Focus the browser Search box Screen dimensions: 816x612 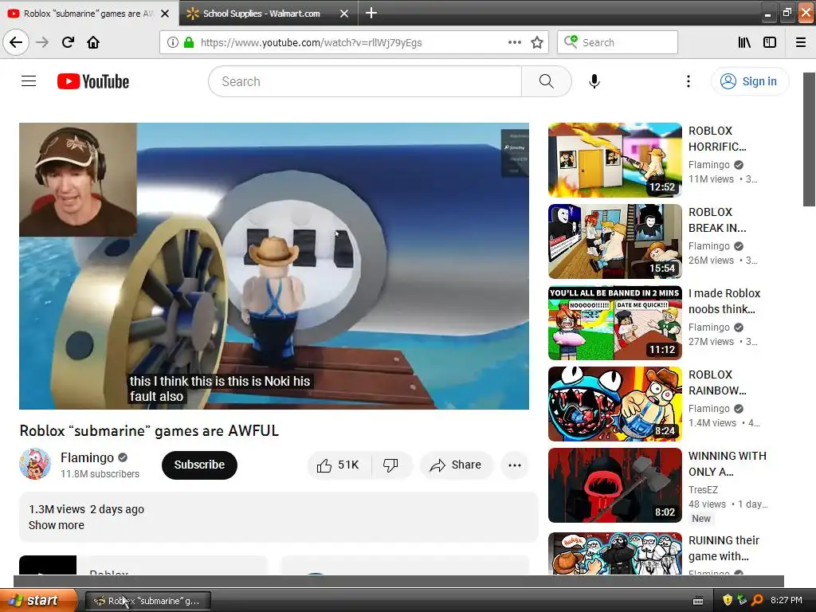618,42
